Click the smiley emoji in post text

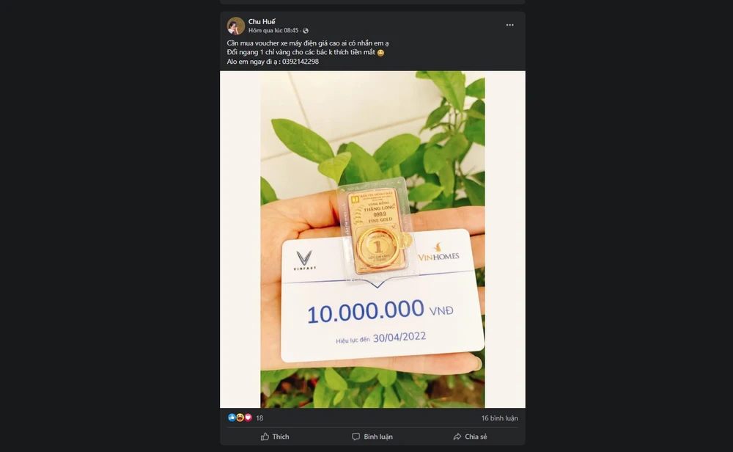coord(380,53)
